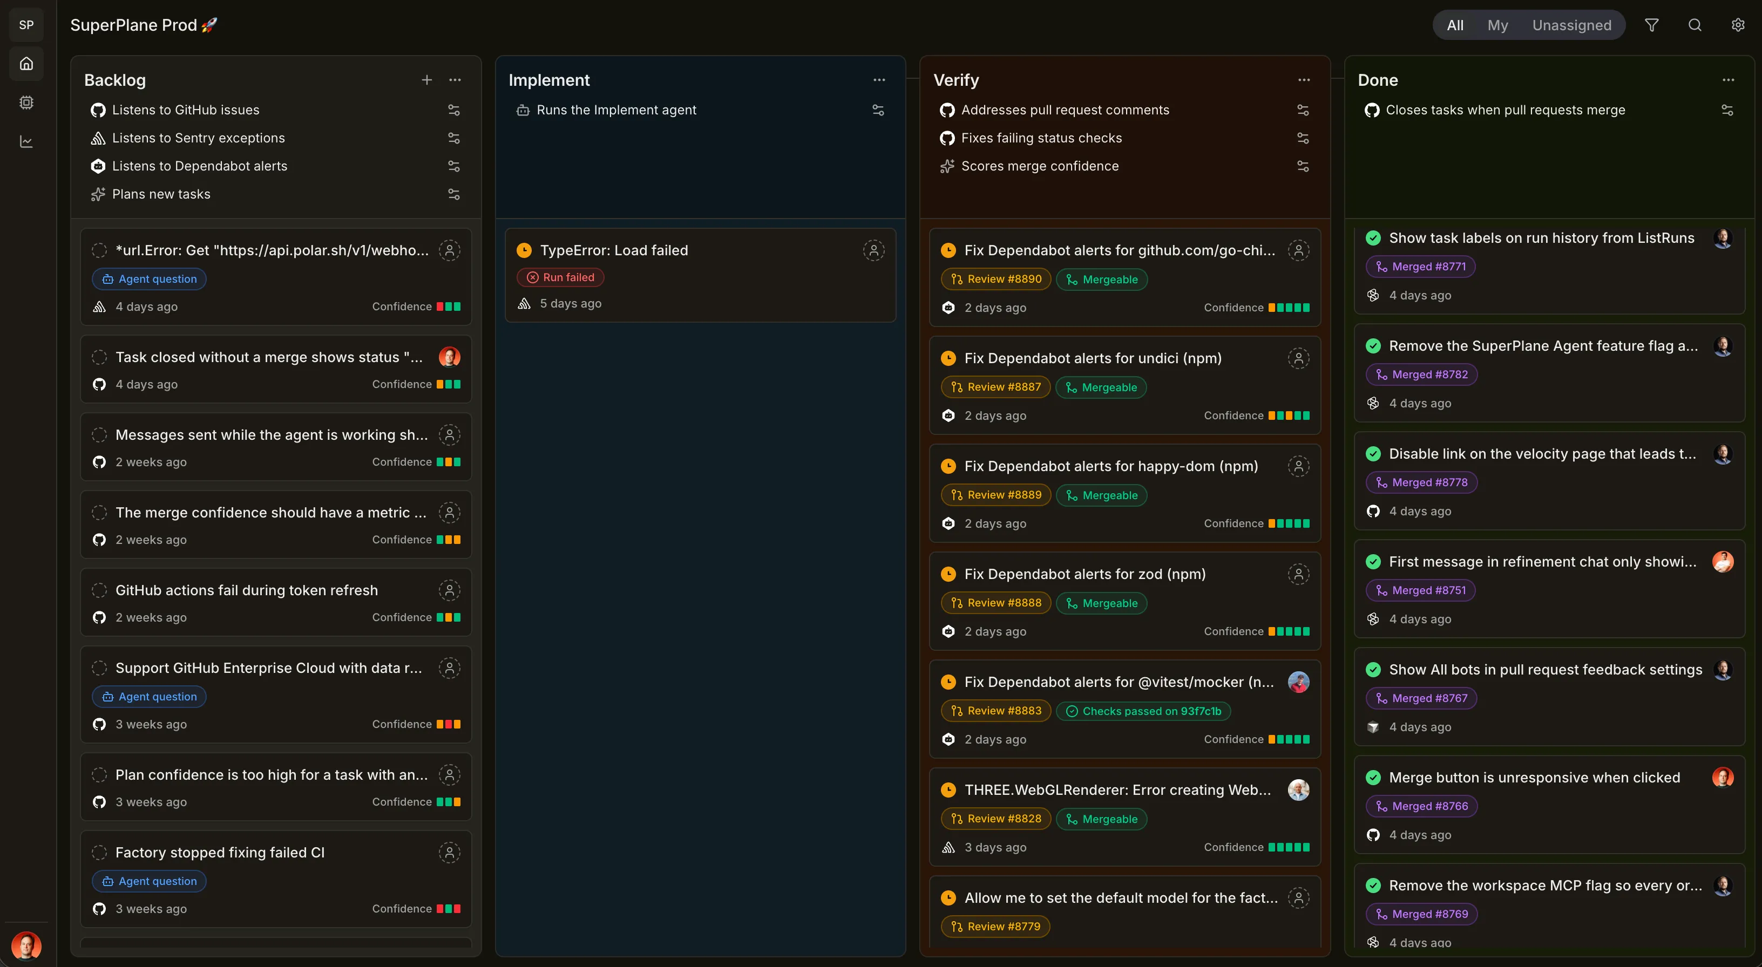
Task: Open the search magnifier icon
Action: [1695, 25]
